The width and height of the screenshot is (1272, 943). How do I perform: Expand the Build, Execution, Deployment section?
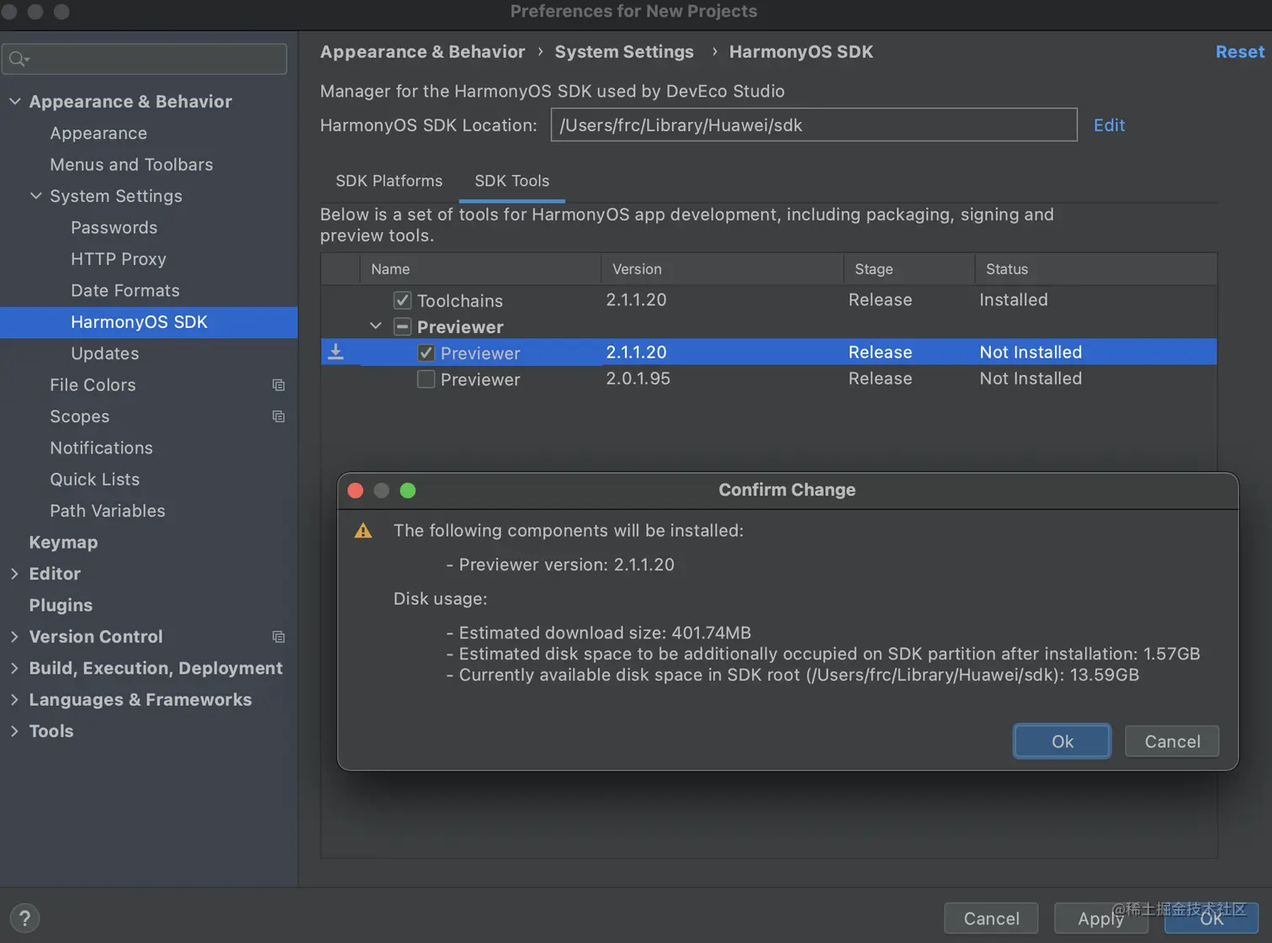tap(14, 668)
